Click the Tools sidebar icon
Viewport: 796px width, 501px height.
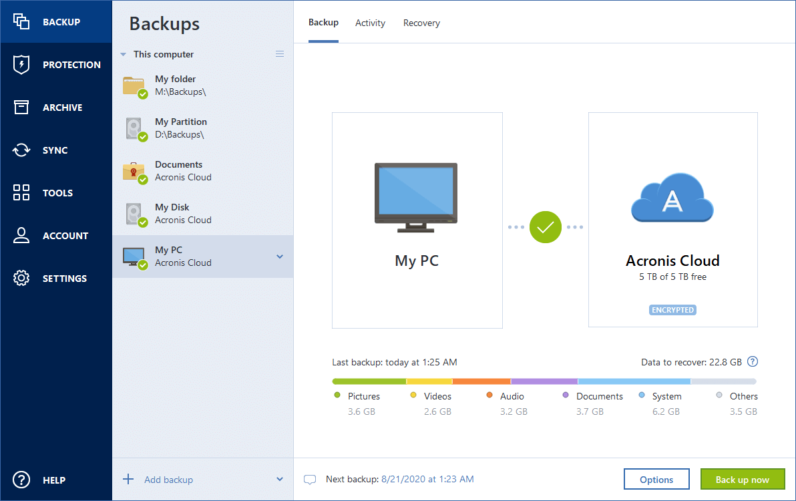[21, 192]
